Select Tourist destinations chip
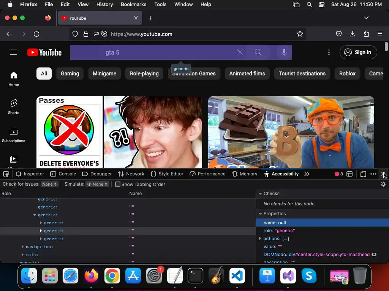 (302, 74)
